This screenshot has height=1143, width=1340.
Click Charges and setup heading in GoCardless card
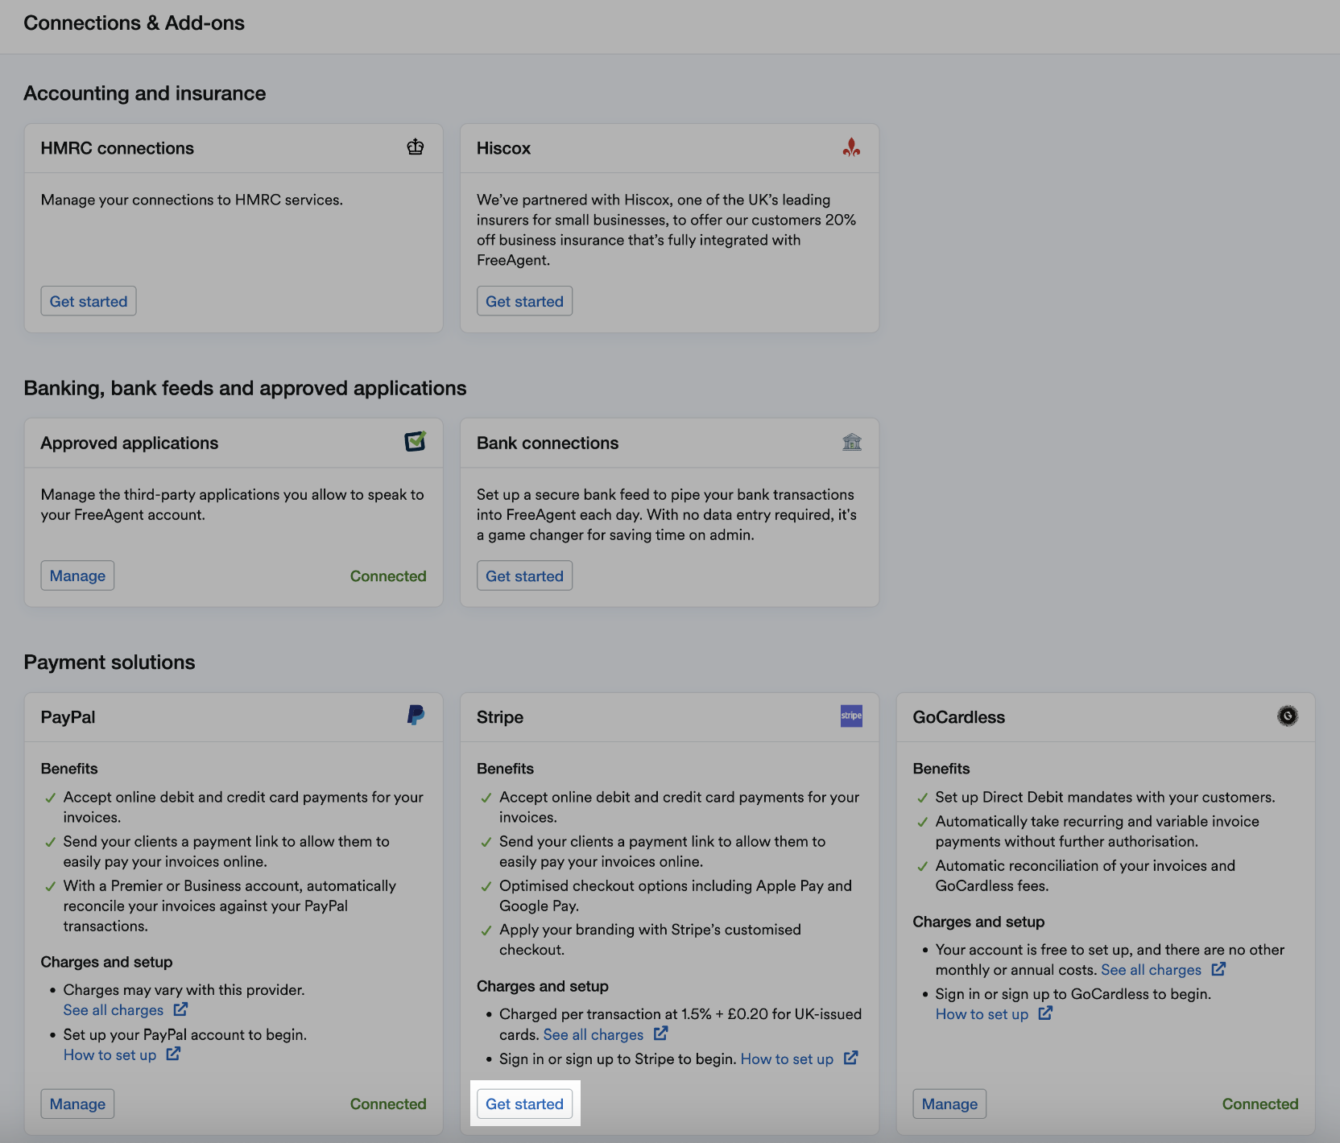coord(978,922)
